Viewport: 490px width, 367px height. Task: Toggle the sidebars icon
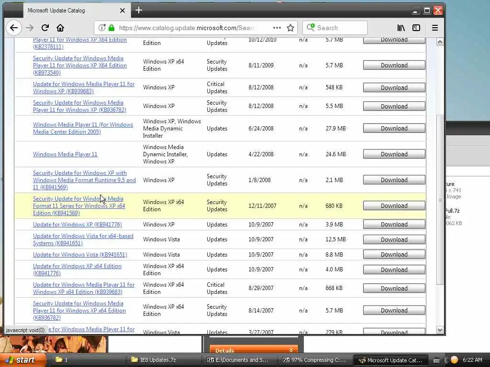point(416,28)
